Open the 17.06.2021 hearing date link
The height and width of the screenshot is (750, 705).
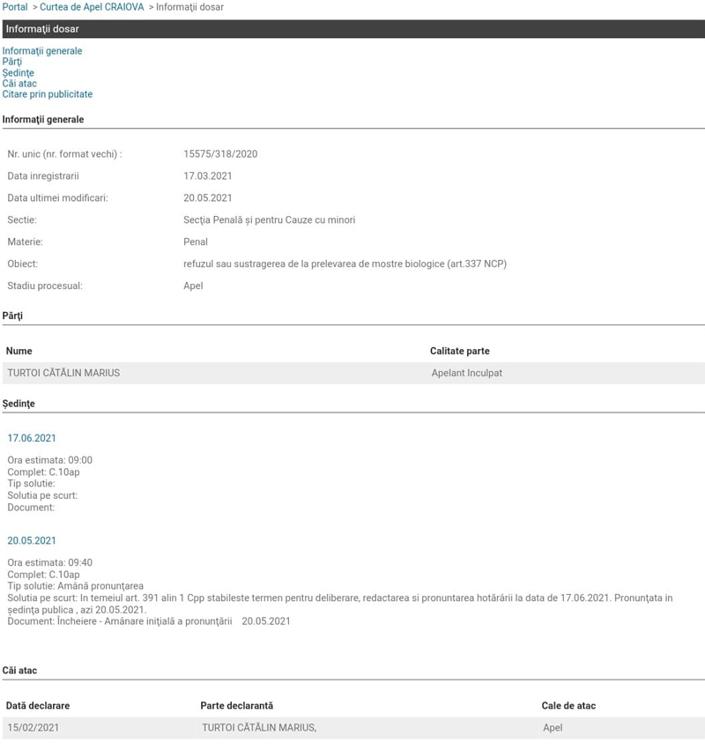pyautogui.click(x=32, y=438)
